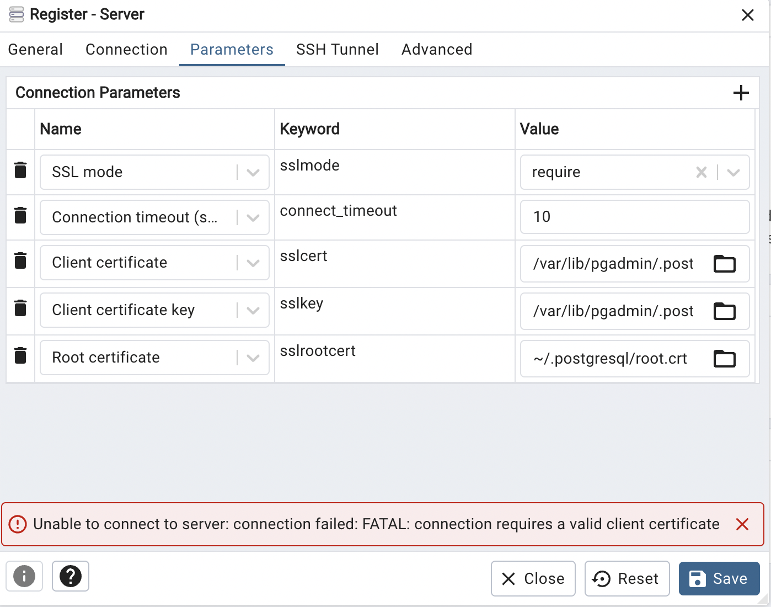
Task: Open the help question mark button
Action: (71, 577)
